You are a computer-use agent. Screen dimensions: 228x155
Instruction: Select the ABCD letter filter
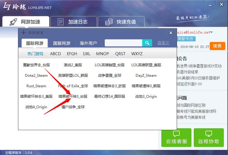click(x=55, y=54)
